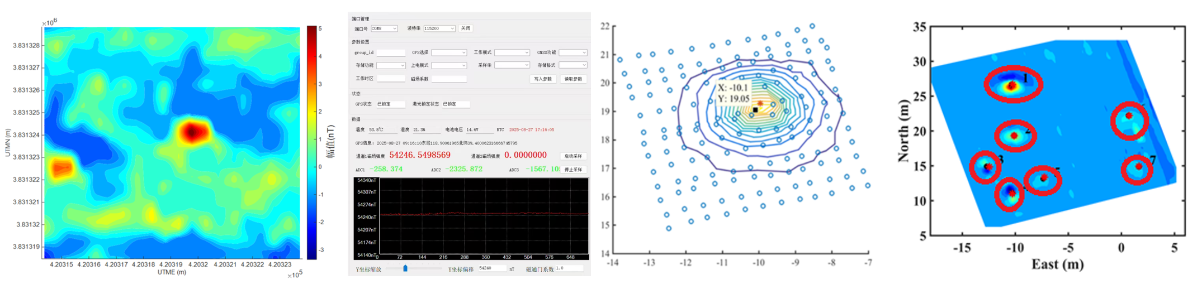Click the 工作时区 input field

pos(391,79)
